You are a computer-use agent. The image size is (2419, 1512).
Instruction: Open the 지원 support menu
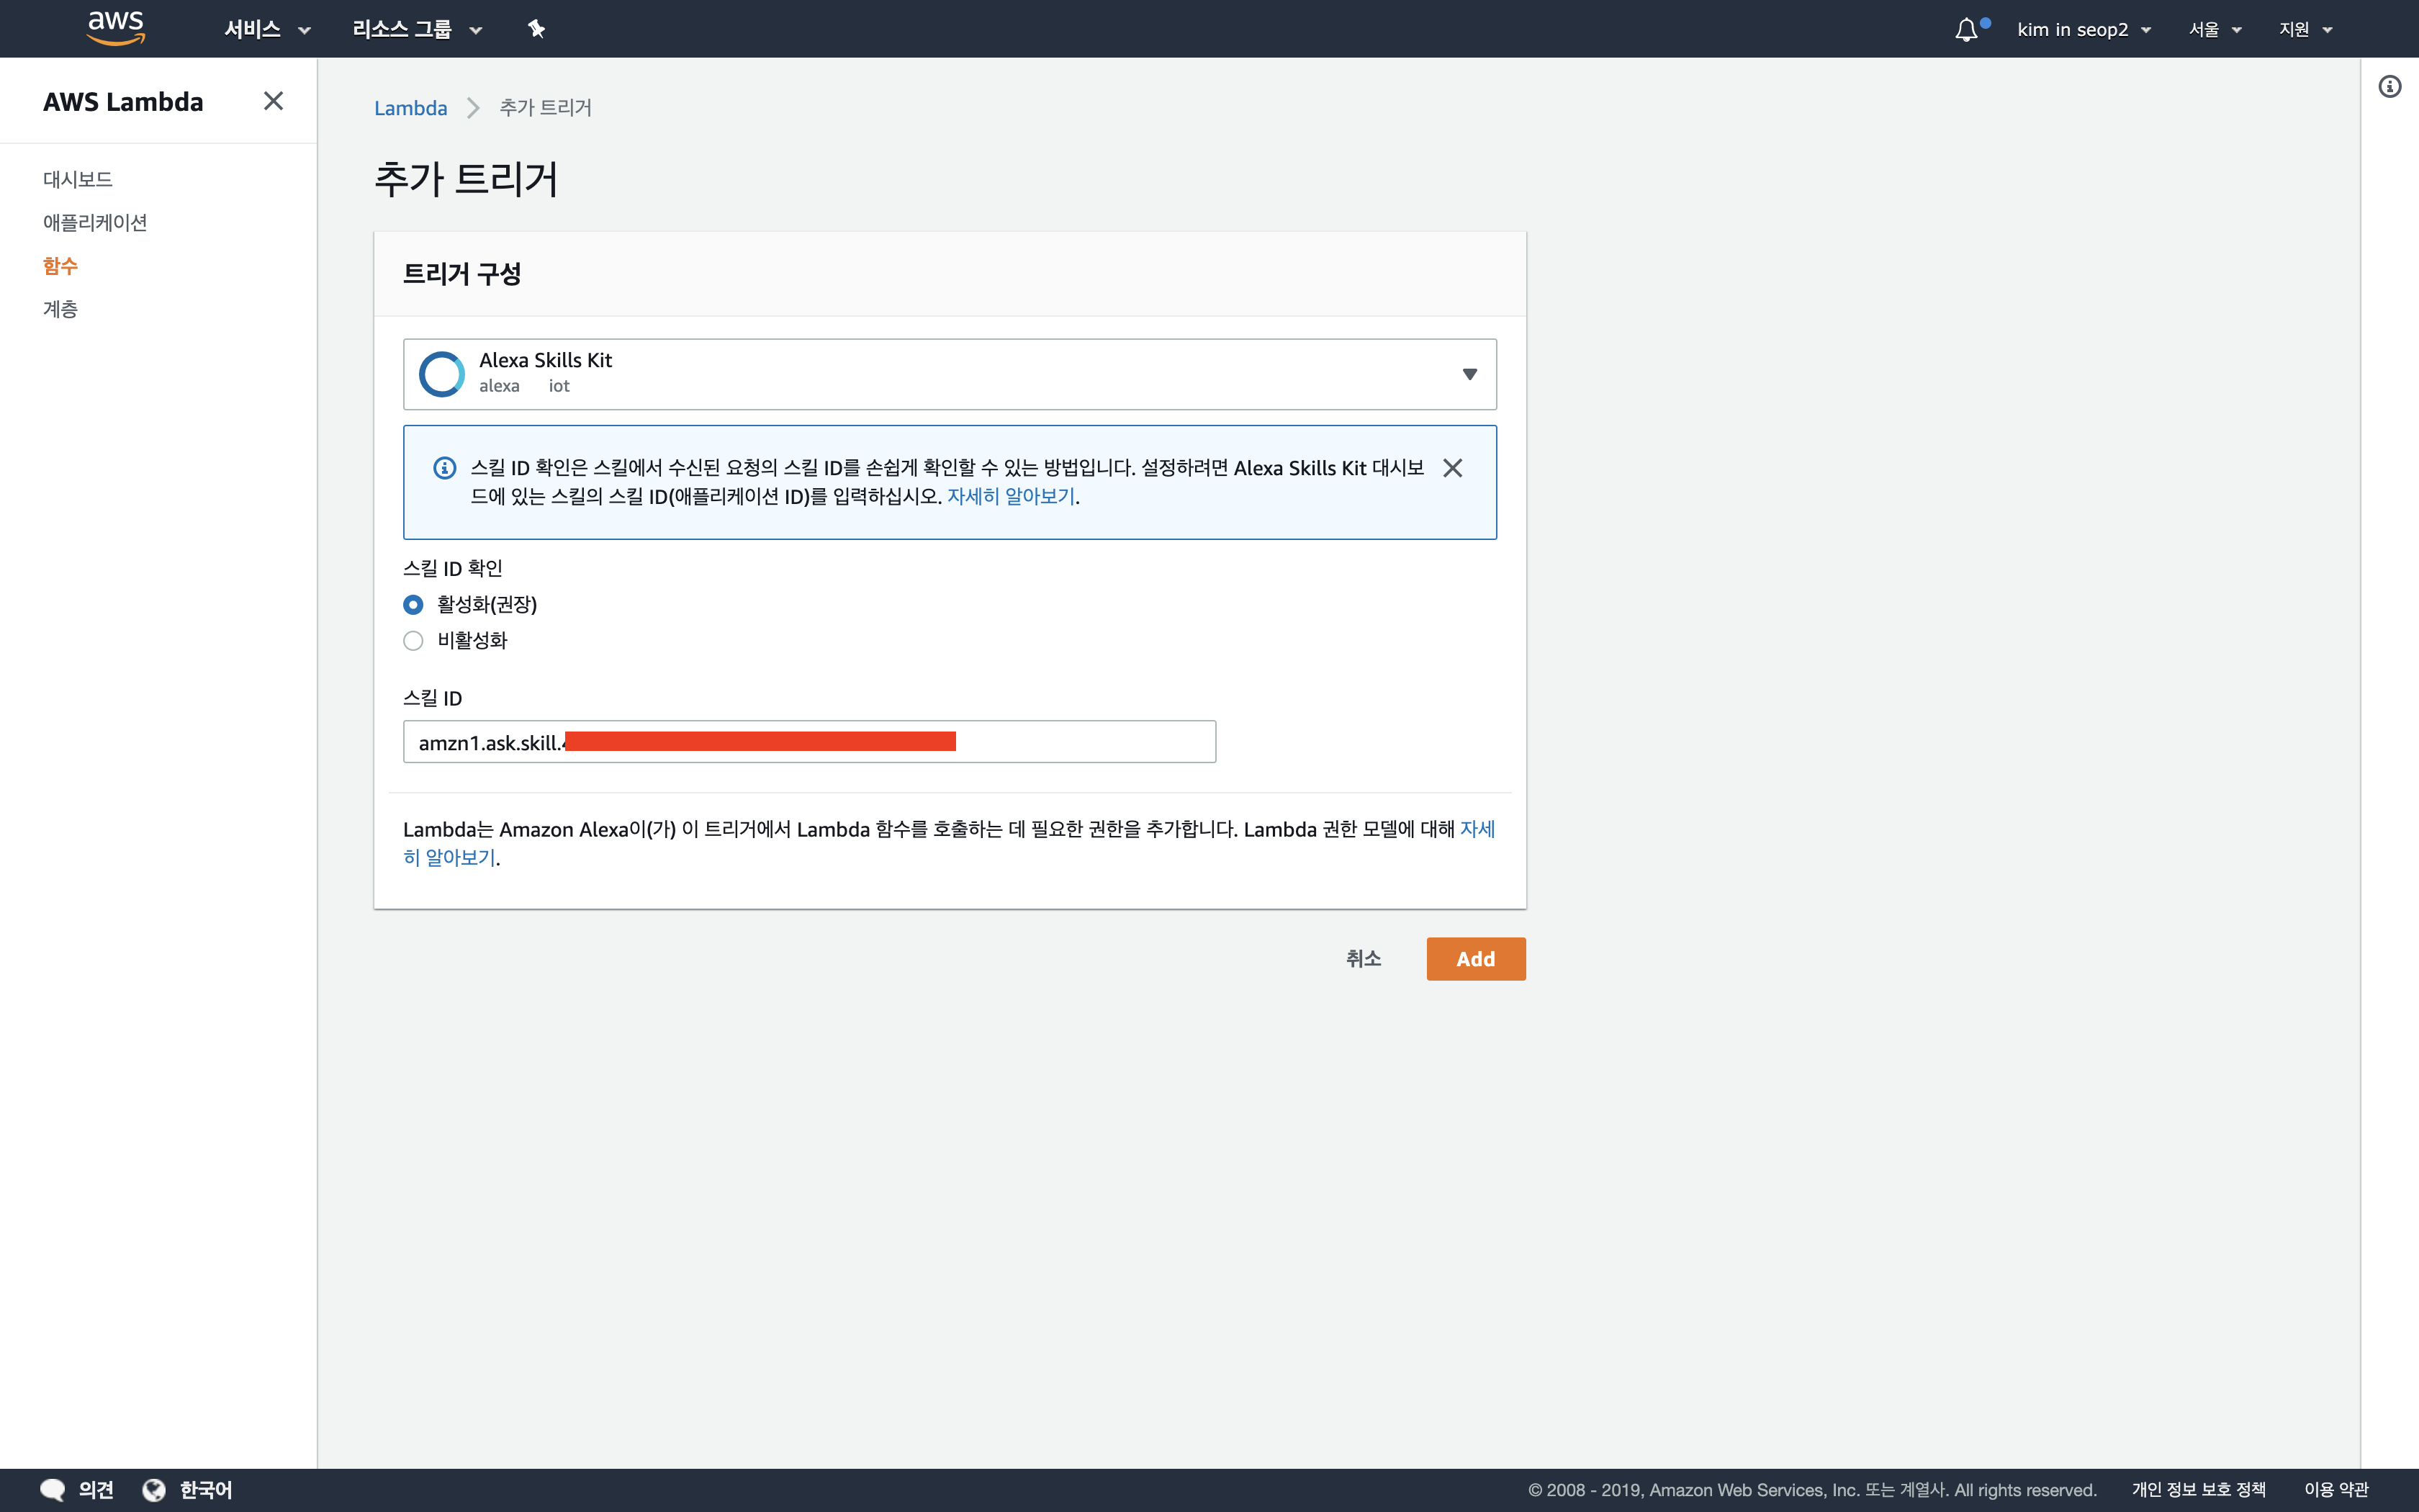coord(2305,29)
